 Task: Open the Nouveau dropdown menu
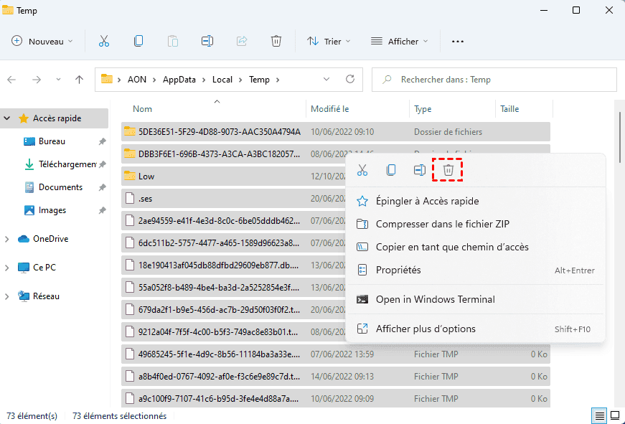(x=43, y=42)
